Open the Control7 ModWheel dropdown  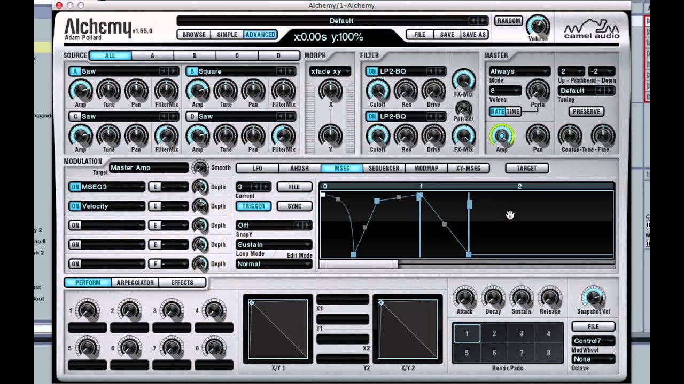click(593, 341)
